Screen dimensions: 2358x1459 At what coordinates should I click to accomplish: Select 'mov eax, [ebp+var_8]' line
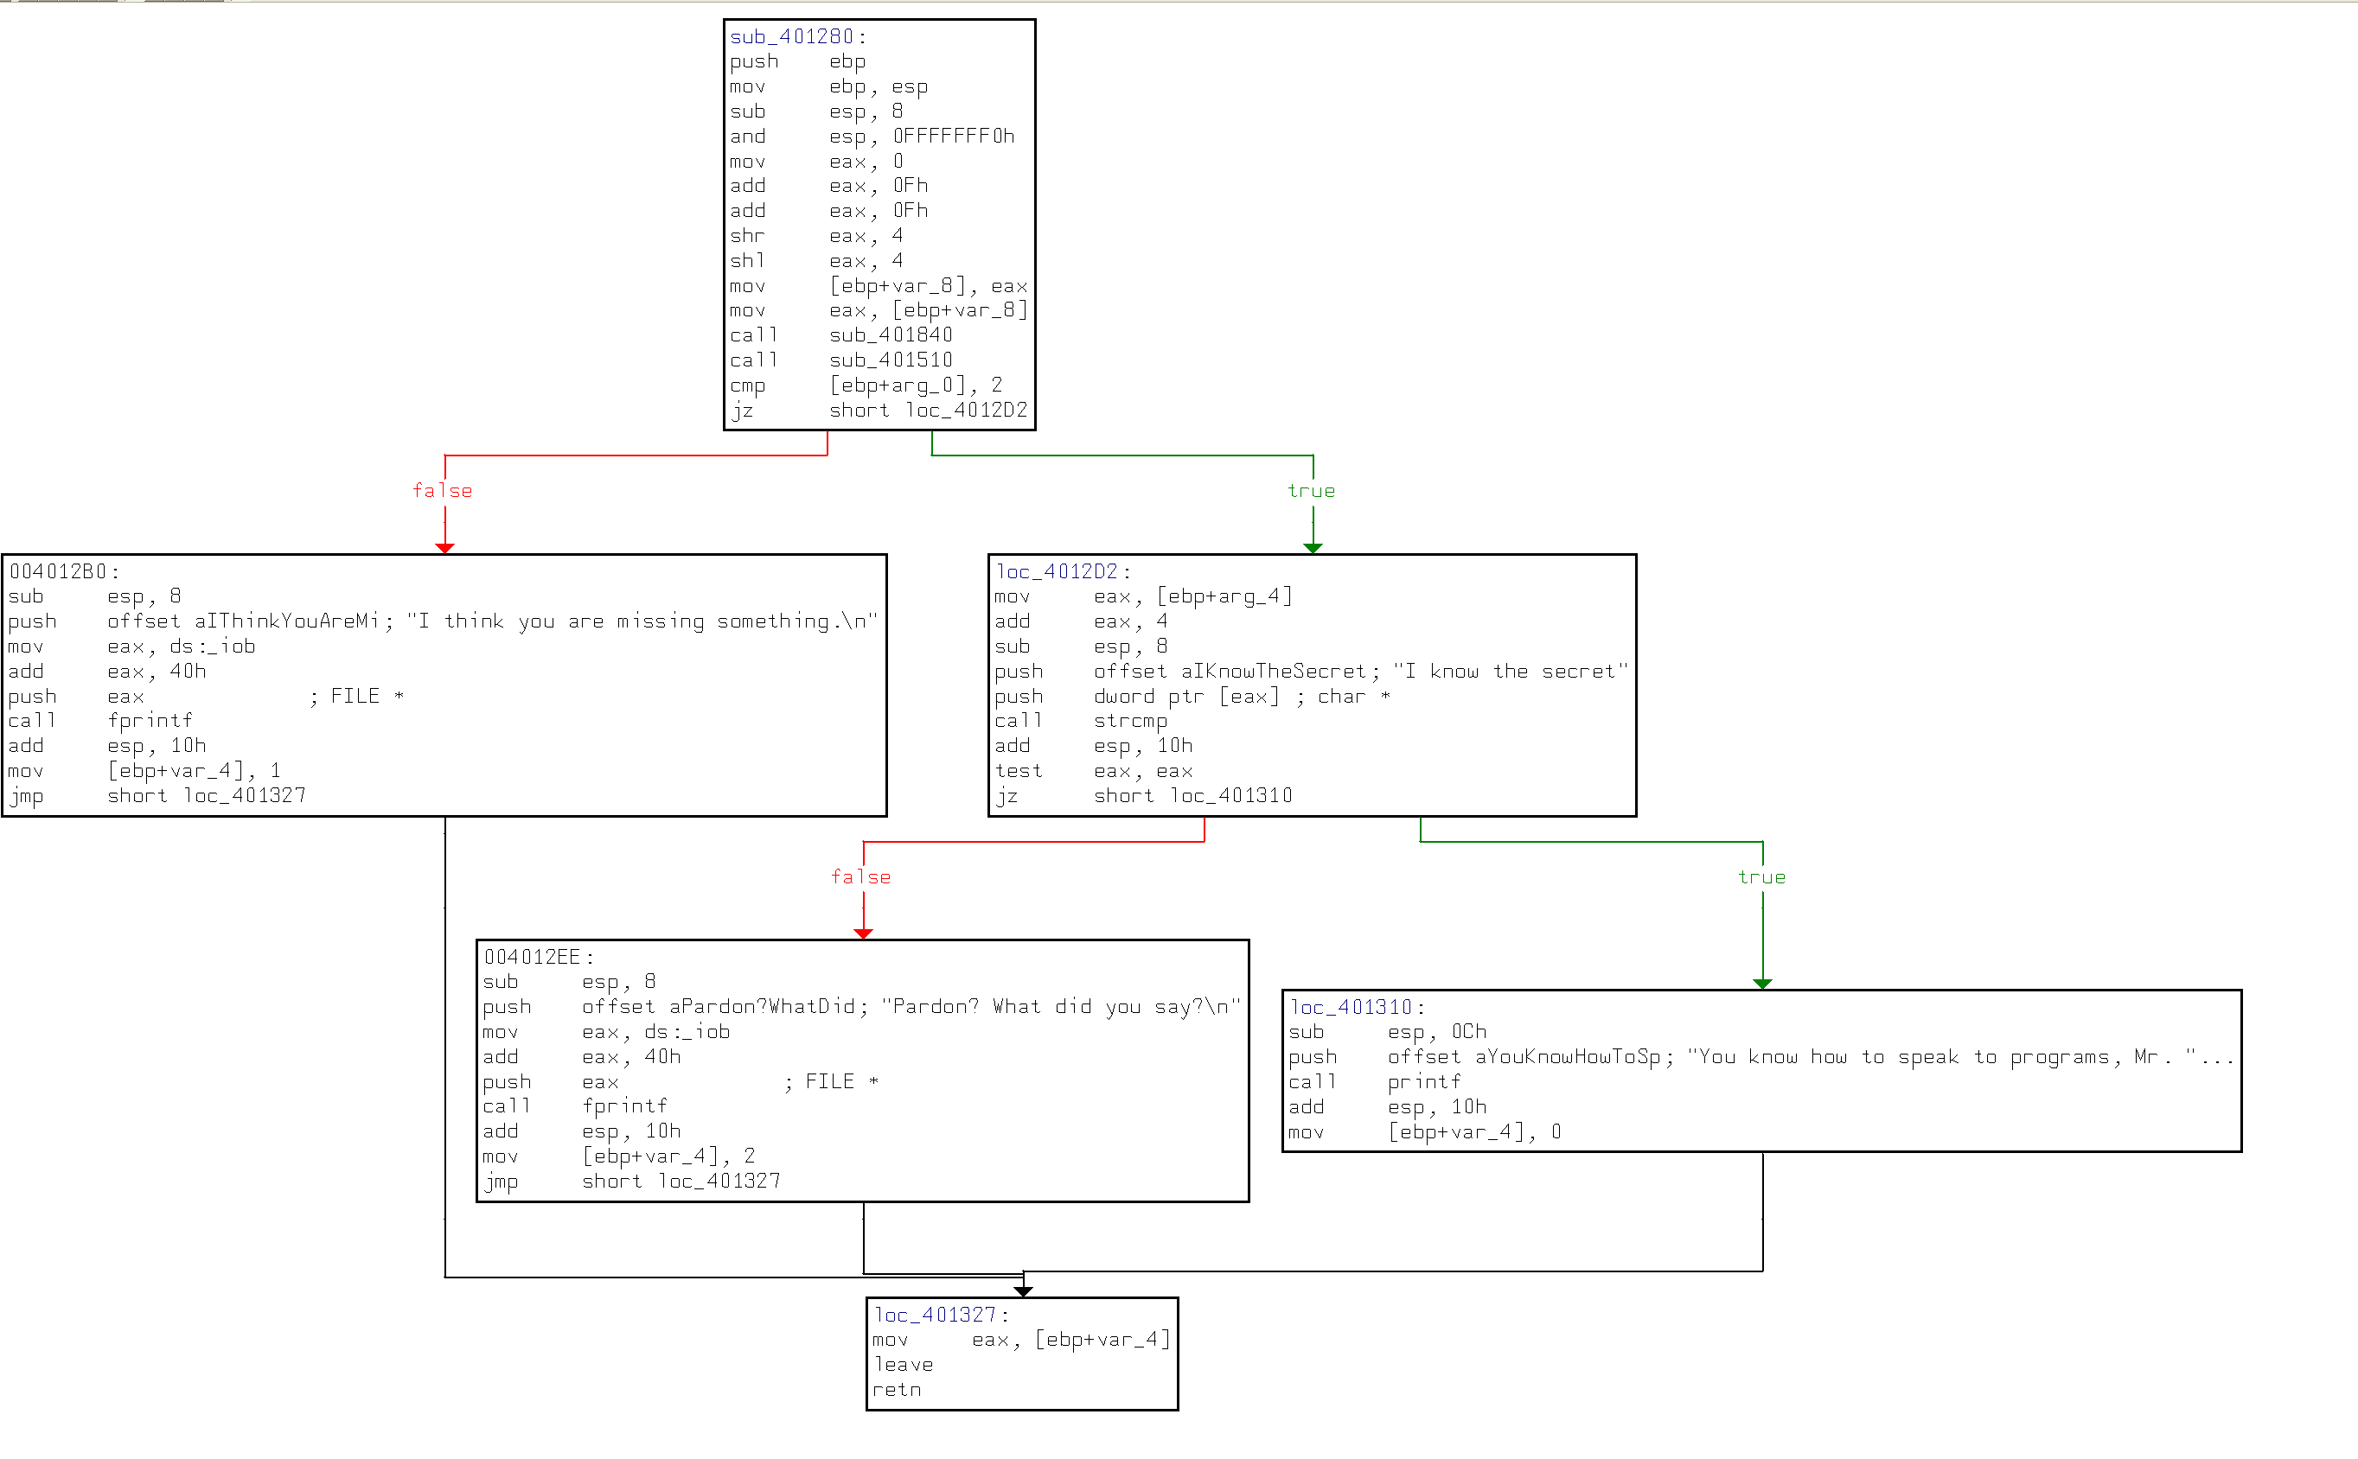[879, 309]
